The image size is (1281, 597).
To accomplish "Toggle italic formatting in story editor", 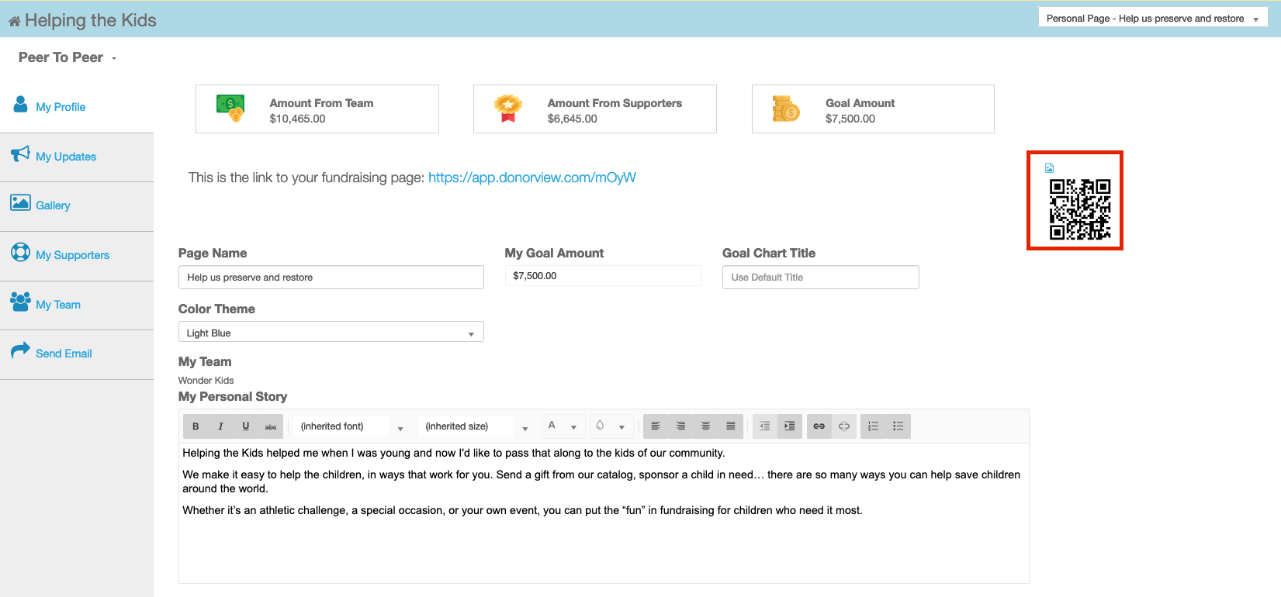I will pyautogui.click(x=220, y=426).
